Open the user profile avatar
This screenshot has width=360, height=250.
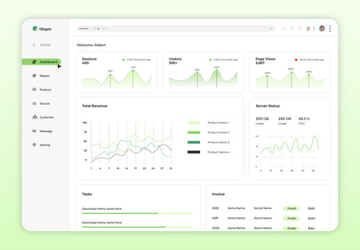click(322, 28)
